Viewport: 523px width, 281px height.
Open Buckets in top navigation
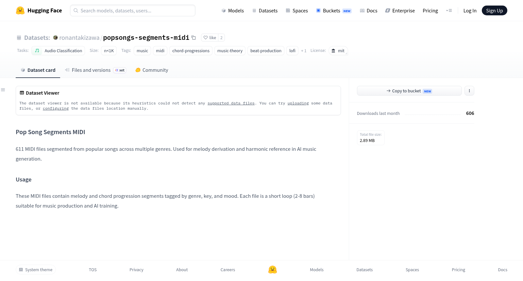tap(333, 10)
